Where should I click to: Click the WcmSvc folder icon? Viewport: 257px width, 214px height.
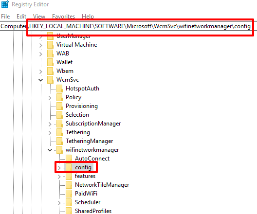50,80
